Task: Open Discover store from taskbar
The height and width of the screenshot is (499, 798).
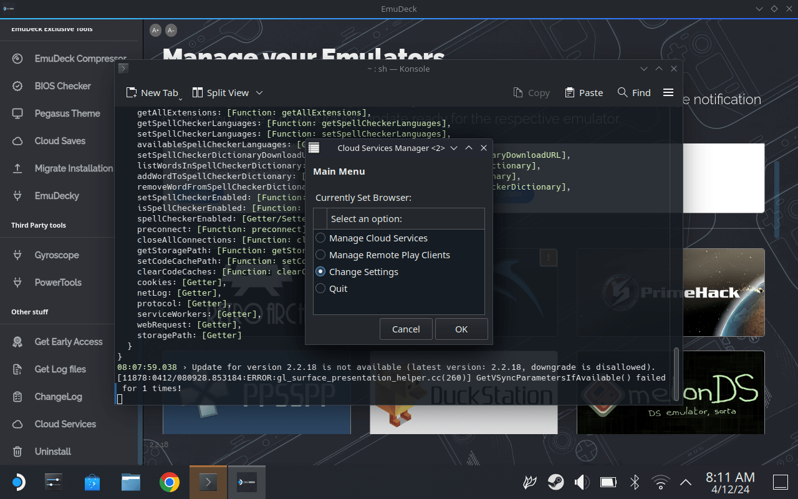Action: [92, 482]
